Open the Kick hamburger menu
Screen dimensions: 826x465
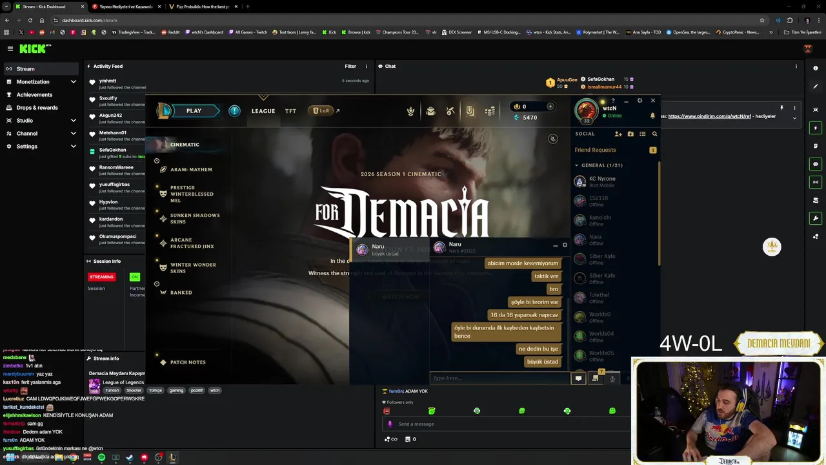pyautogui.click(x=10, y=48)
